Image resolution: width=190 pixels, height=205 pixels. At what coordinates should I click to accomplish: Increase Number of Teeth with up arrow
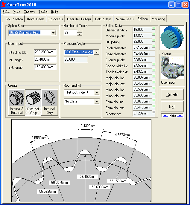(80, 31)
